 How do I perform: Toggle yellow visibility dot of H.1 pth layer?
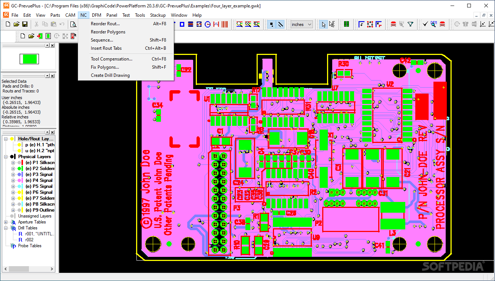click(x=19, y=145)
